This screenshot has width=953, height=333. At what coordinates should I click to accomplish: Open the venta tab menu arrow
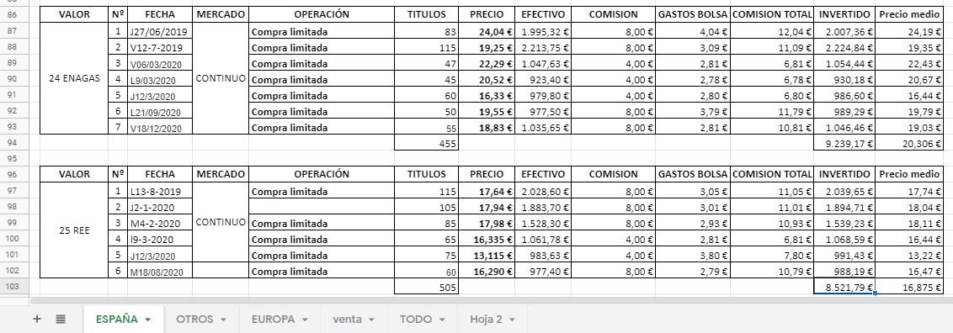tap(371, 320)
